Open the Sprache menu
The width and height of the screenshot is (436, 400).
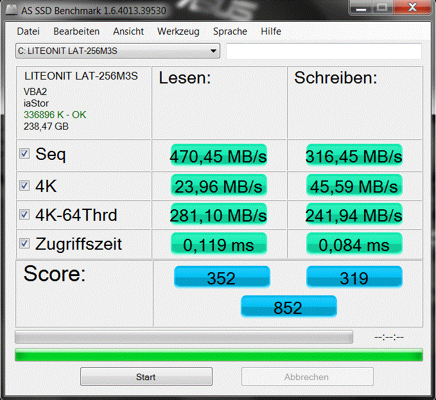[230, 31]
